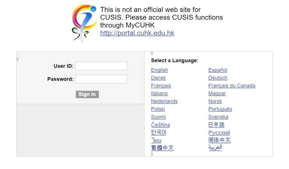The image size is (289, 169).
Task: Select Русский language link
Action: pos(219,132)
